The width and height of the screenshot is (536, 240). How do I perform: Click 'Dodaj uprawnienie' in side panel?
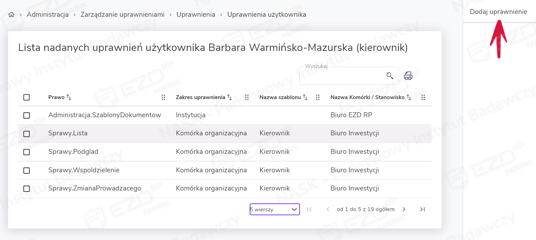498,12
